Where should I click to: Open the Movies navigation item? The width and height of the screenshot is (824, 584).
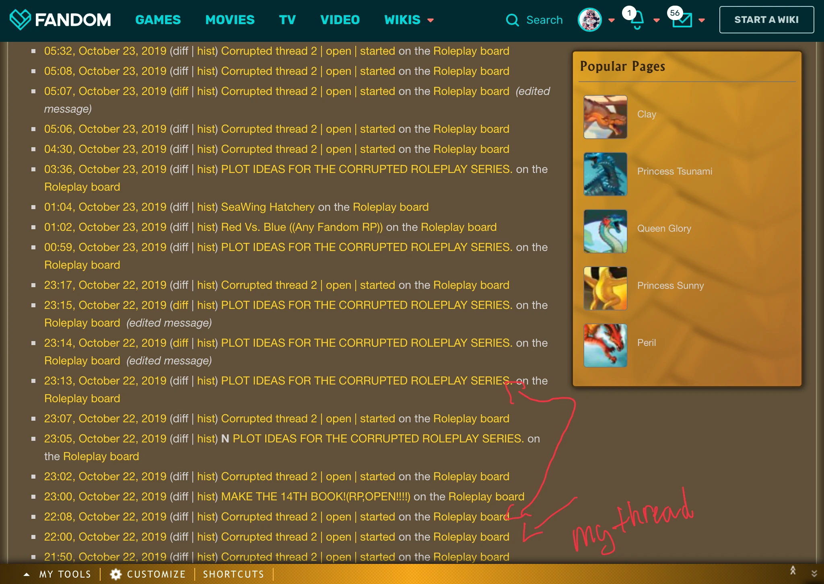point(230,20)
